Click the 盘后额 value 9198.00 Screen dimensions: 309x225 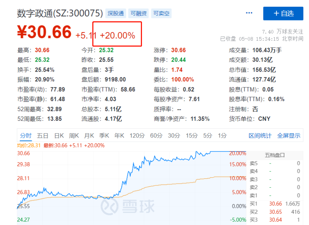click(115, 79)
